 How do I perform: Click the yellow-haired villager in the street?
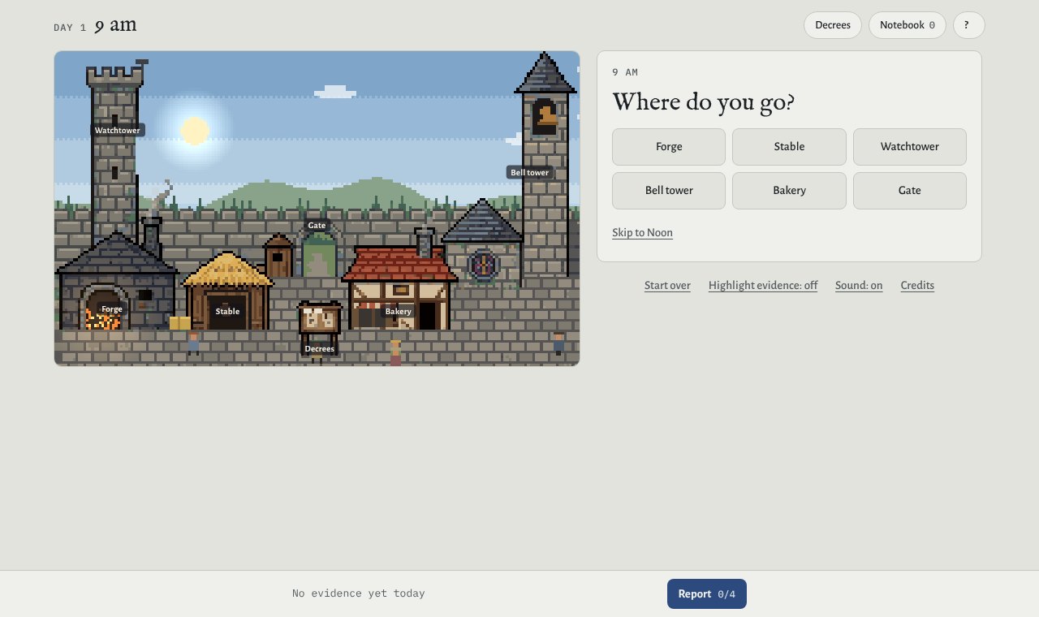tap(395, 352)
